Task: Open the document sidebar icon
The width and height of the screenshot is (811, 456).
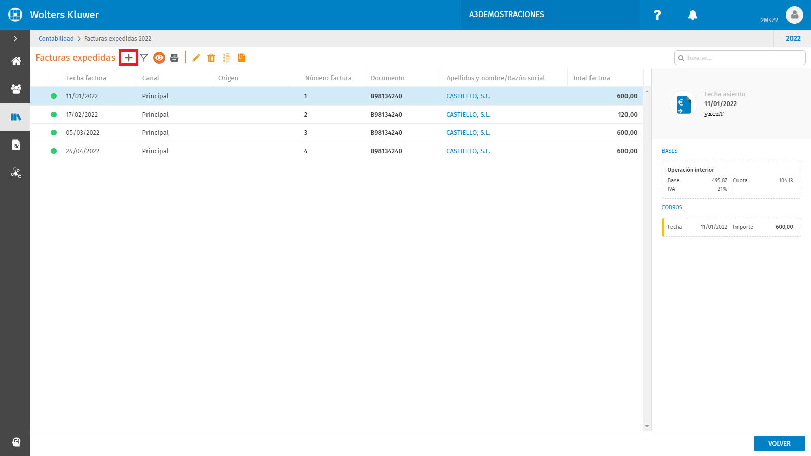Action: click(x=16, y=145)
